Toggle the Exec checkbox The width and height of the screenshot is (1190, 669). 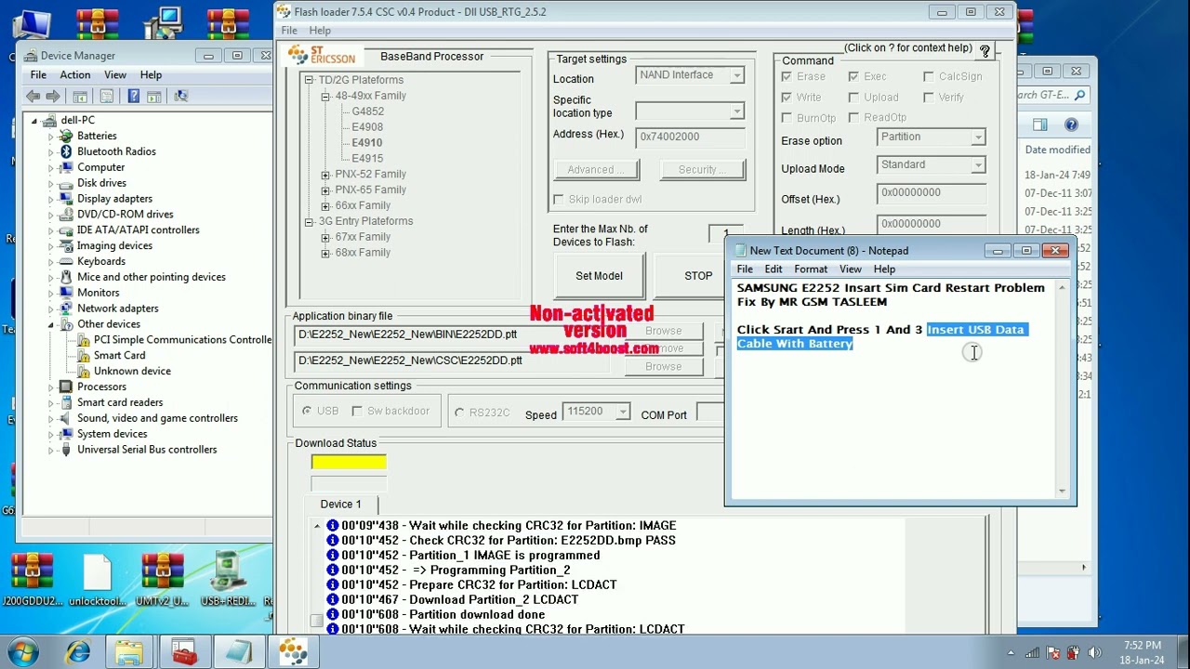[x=853, y=76]
